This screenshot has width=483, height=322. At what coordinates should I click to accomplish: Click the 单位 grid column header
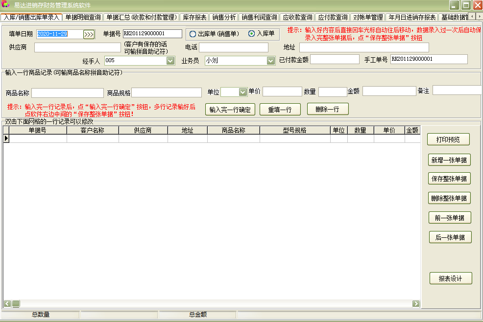339,130
